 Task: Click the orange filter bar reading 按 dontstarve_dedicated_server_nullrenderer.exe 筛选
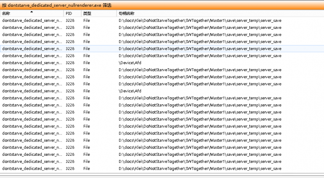click(162, 5)
